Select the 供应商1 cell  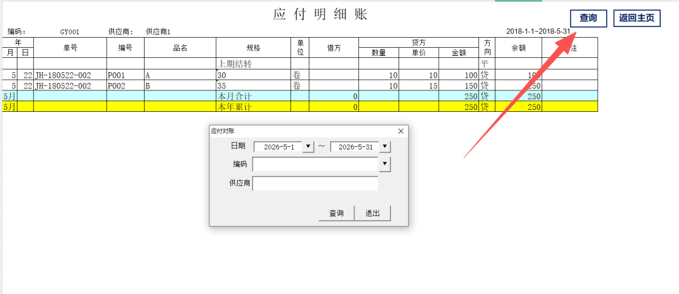pos(158,32)
